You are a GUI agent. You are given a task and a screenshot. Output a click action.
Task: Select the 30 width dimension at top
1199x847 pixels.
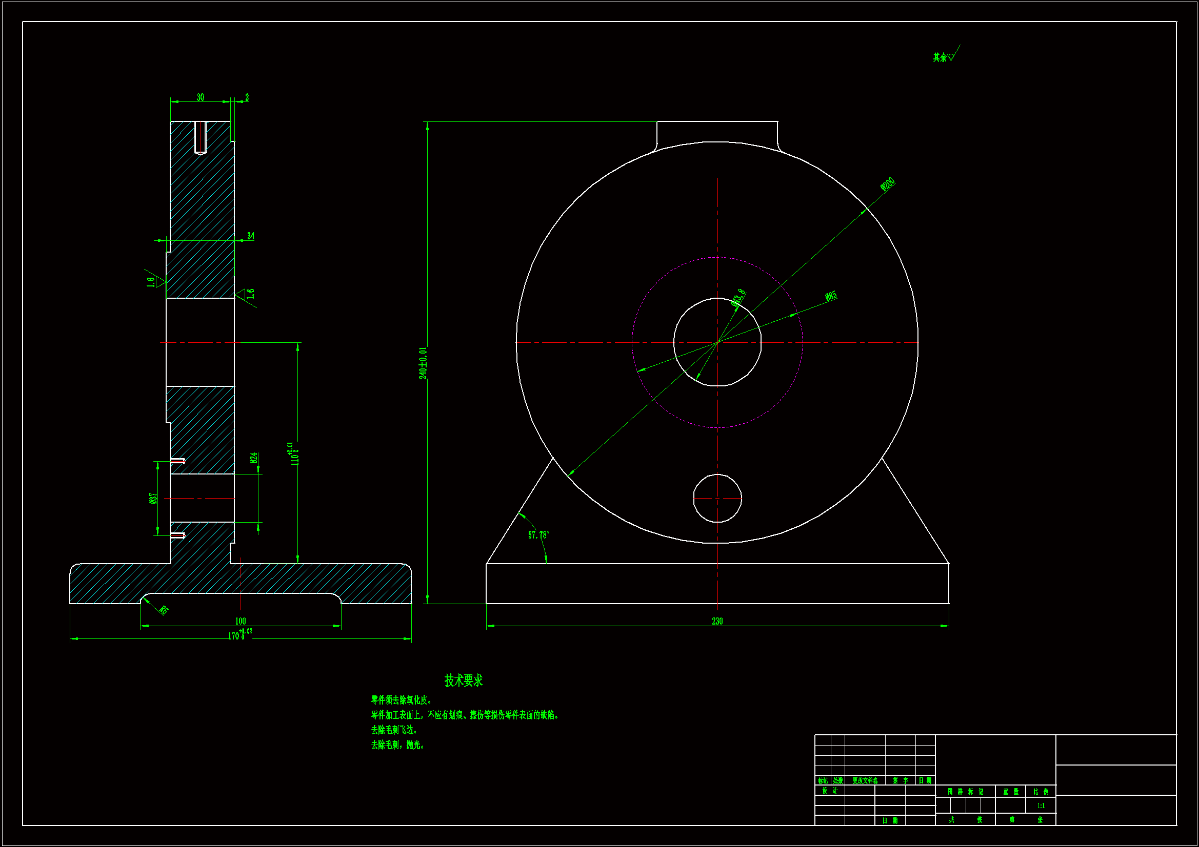coord(201,97)
